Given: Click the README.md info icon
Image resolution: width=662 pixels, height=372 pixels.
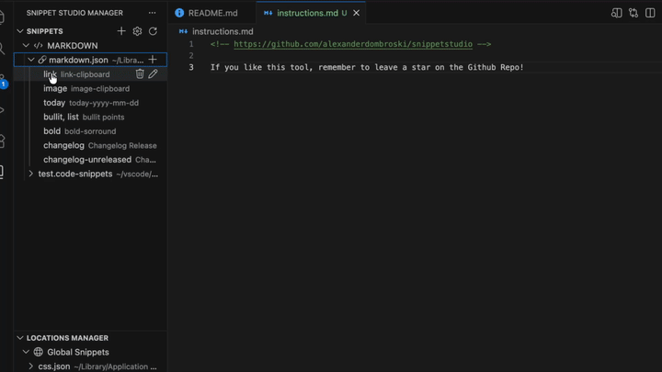Looking at the screenshot, I should tap(179, 13).
